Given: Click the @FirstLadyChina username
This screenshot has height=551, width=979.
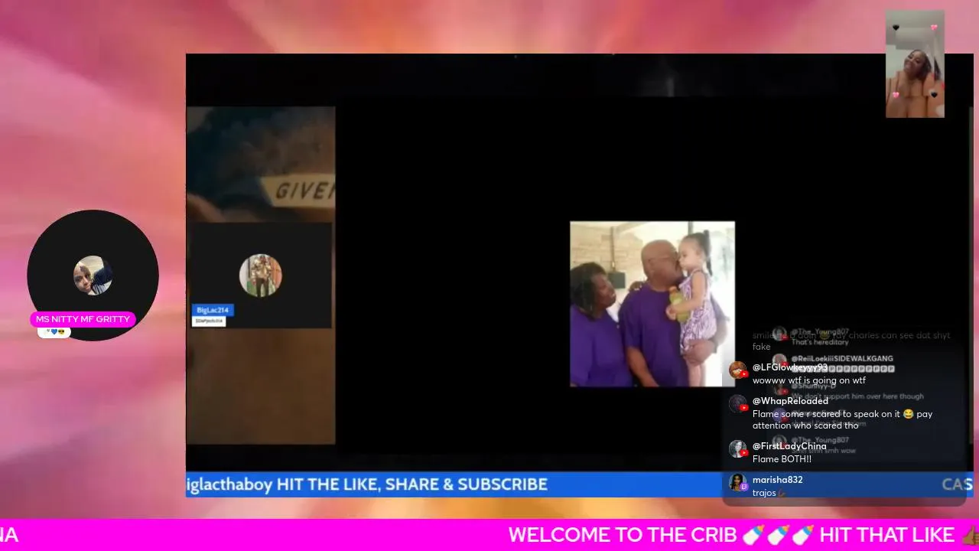Looking at the screenshot, I should (x=789, y=446).
